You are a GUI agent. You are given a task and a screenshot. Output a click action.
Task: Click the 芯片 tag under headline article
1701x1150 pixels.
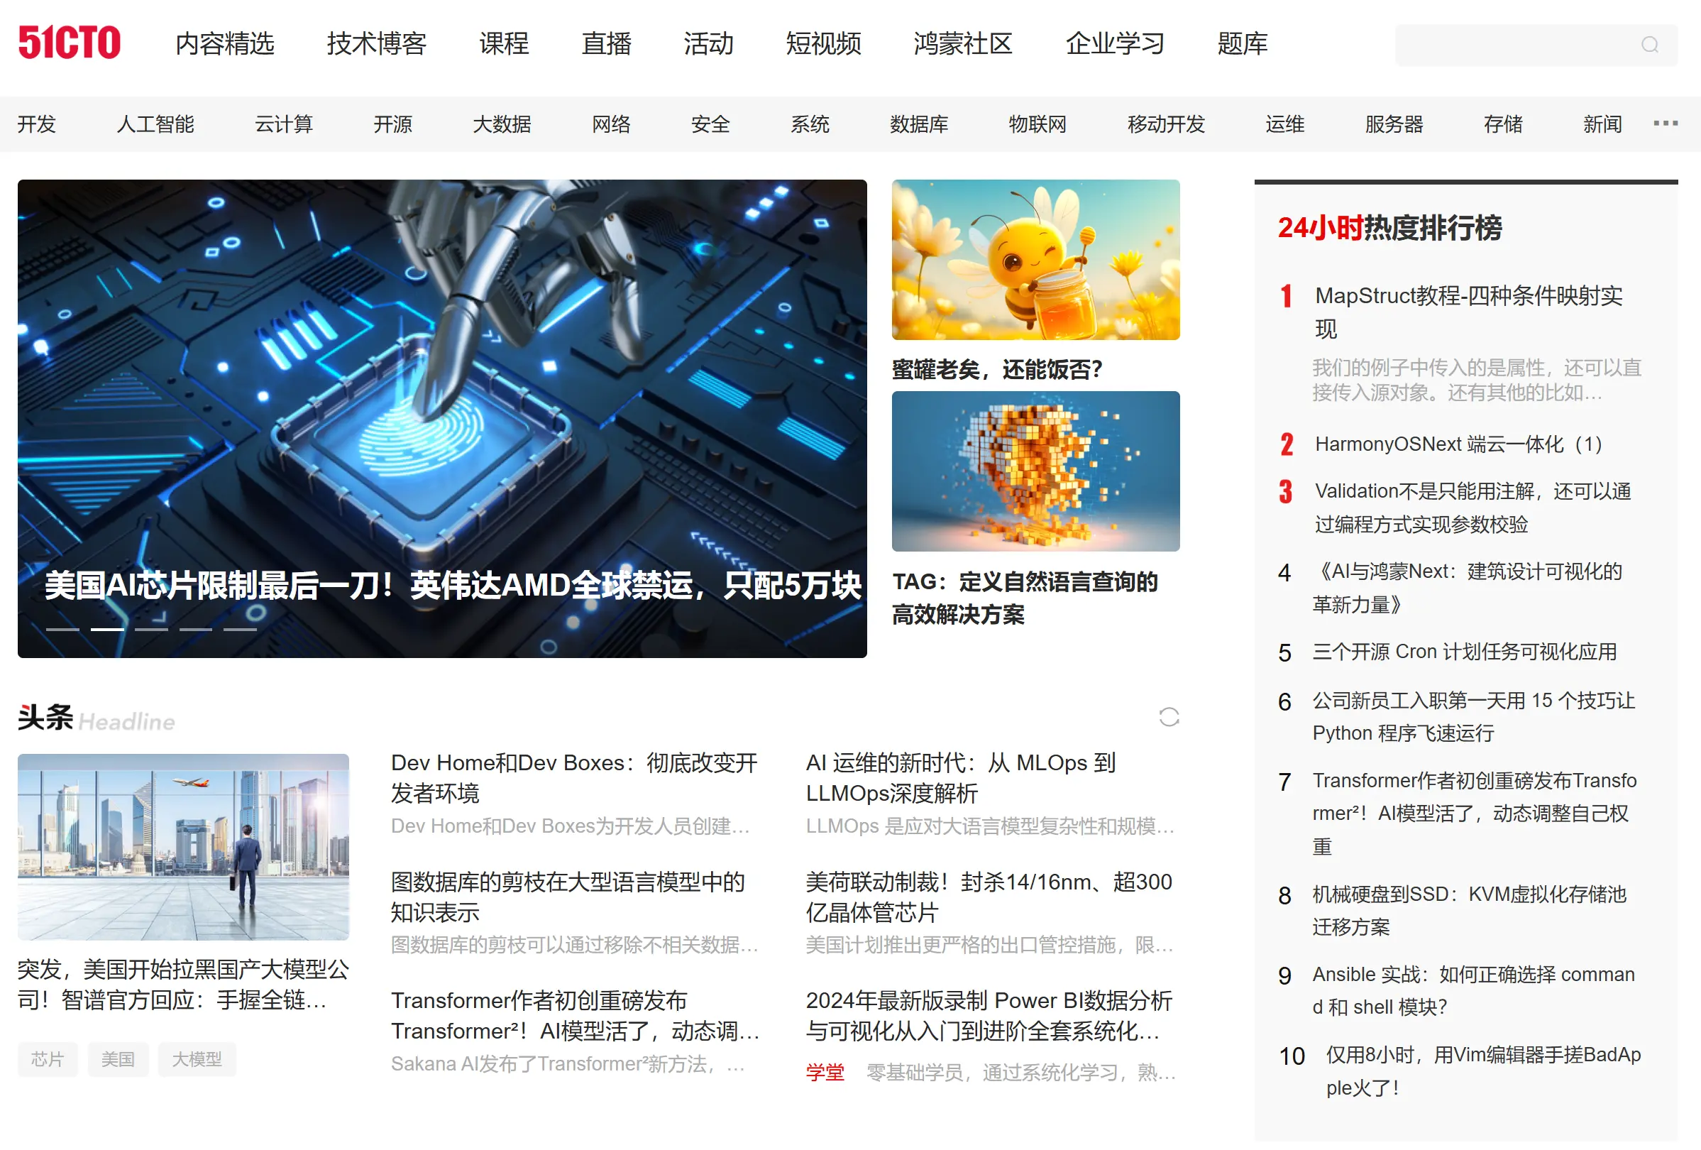pos(47,1059)
